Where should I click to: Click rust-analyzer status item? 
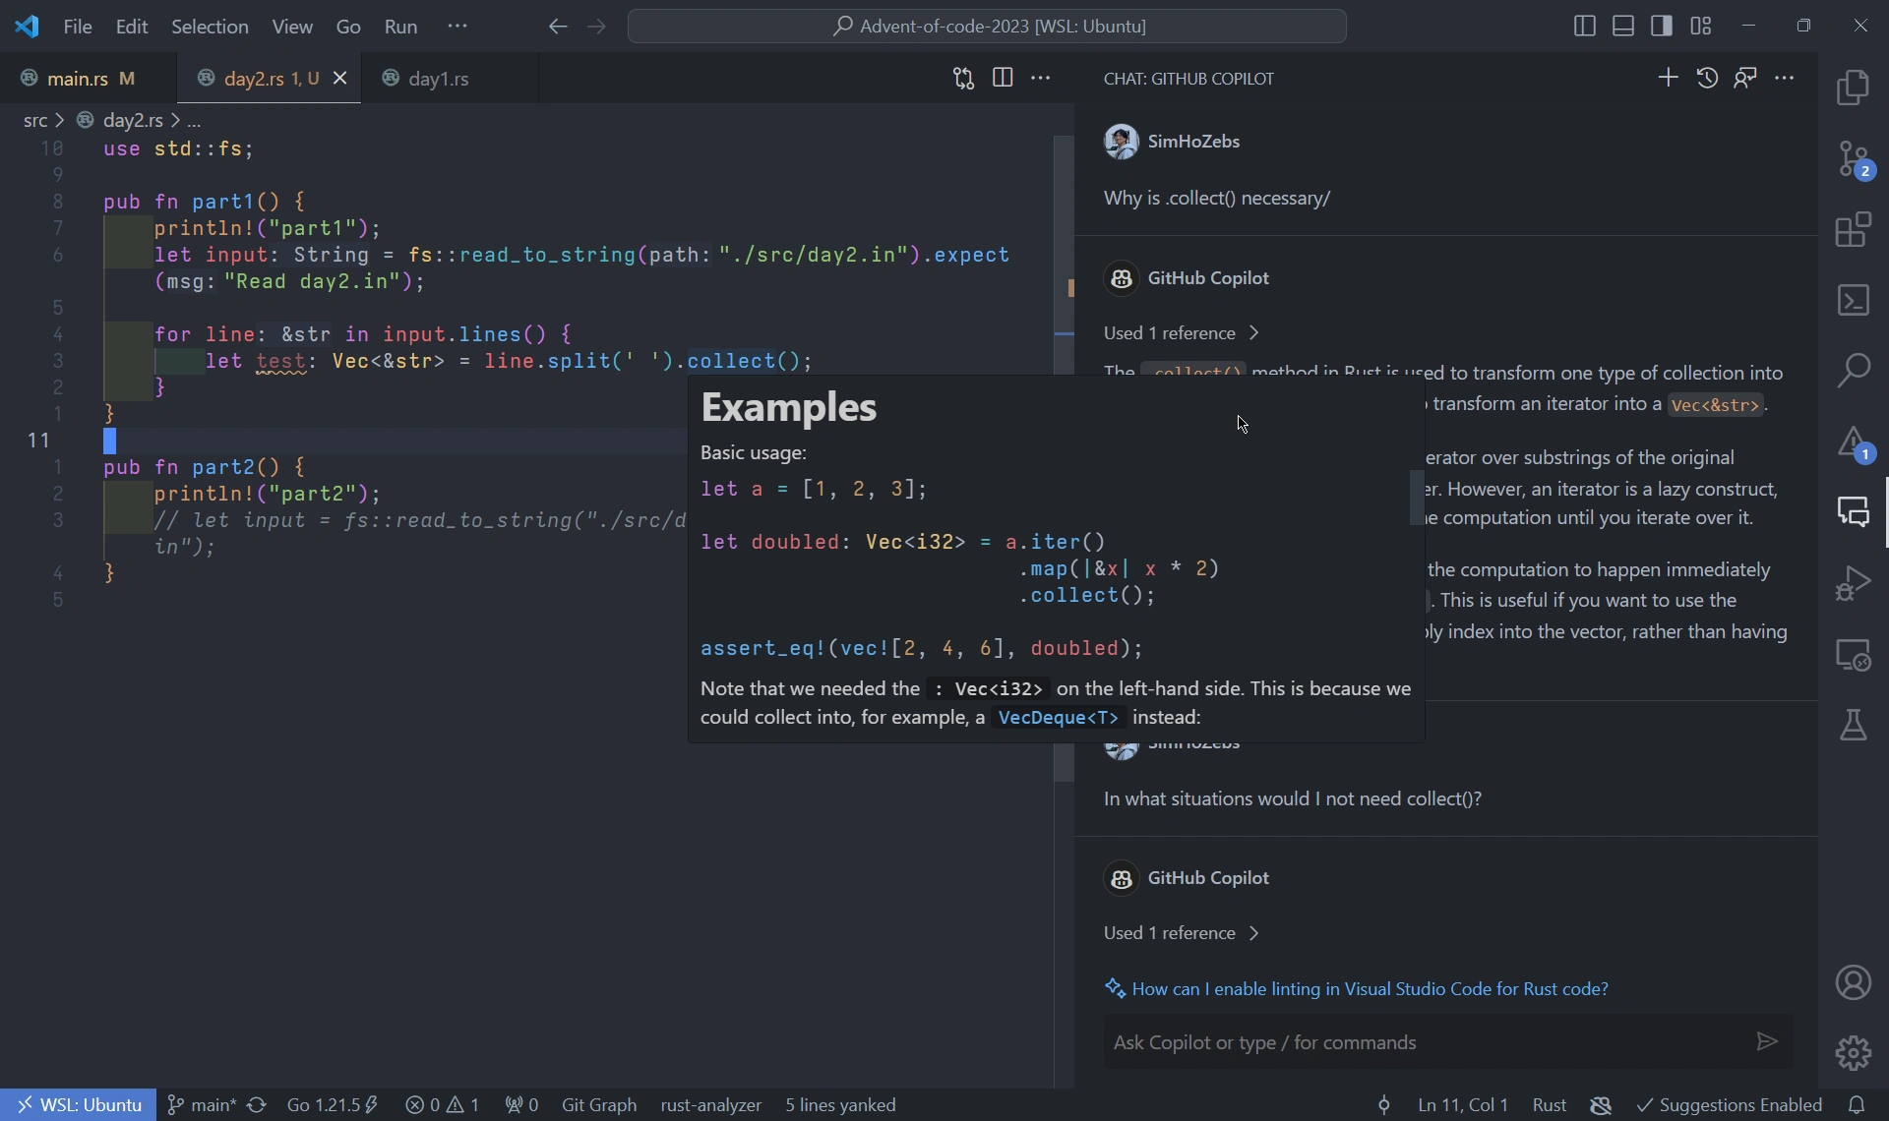pyautogui.click(x=711, y=1105)
